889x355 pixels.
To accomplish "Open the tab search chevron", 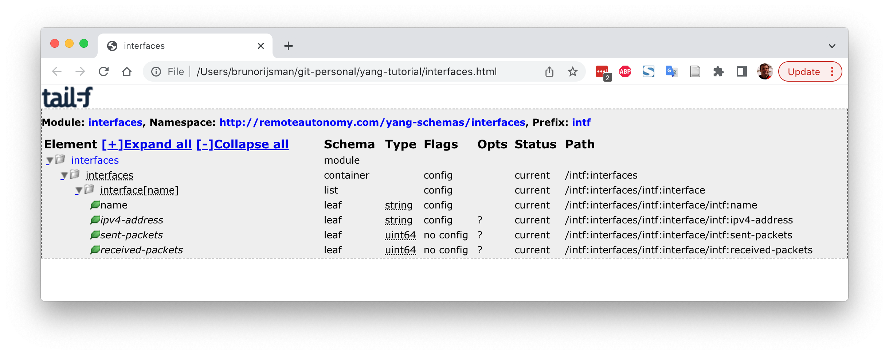I will point(832,46).
